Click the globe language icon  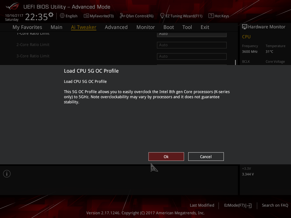(x=62, y=16)
